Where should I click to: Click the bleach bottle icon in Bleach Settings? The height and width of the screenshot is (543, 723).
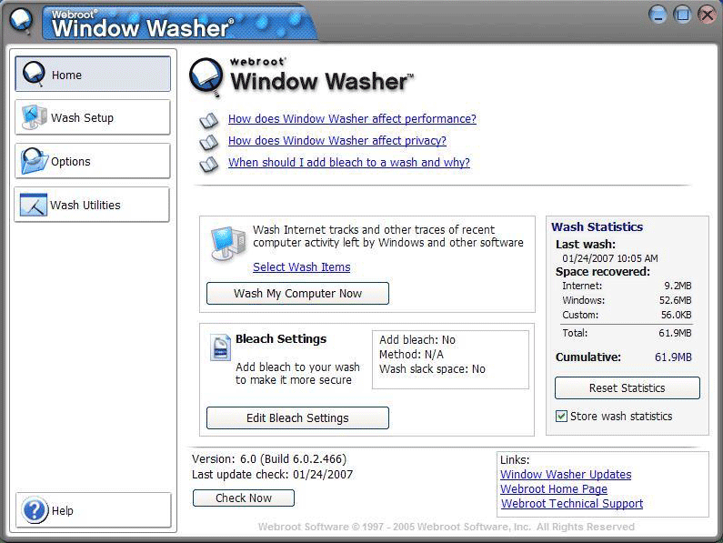pyautogui.click(x=221, y=347)
